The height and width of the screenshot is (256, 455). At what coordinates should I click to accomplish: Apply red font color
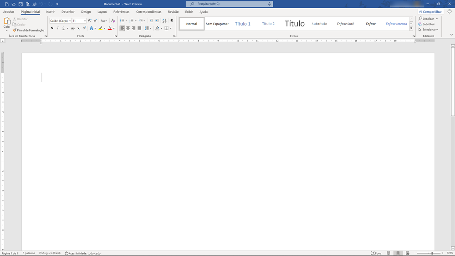pyautogui.click(x=110, y=28)
